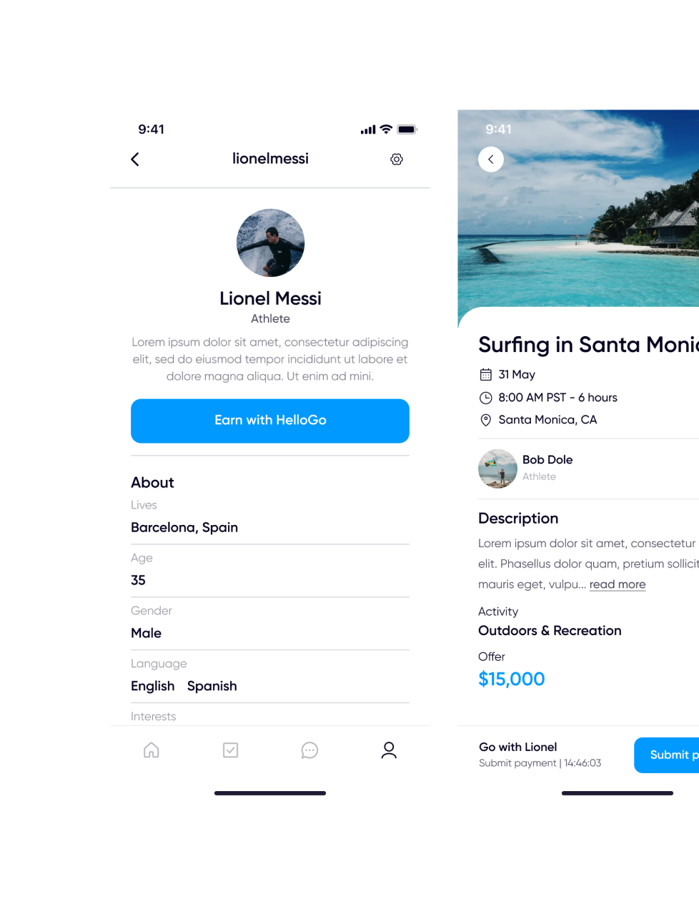The image size is (699, 912).
Task: Open Bob Dole's profile picture
Action: pos(497,469)
